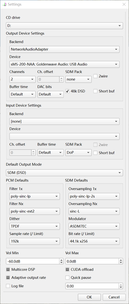Toggle the Adaptive output rate checkbox
129x304 pixels.
point(8,278)
